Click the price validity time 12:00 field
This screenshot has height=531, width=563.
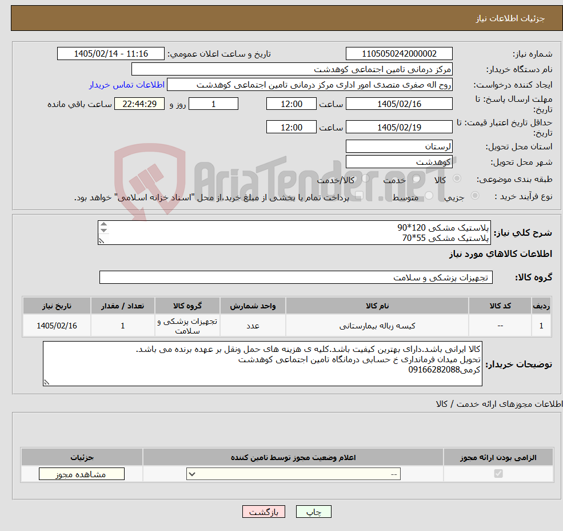tap(291, 127)
